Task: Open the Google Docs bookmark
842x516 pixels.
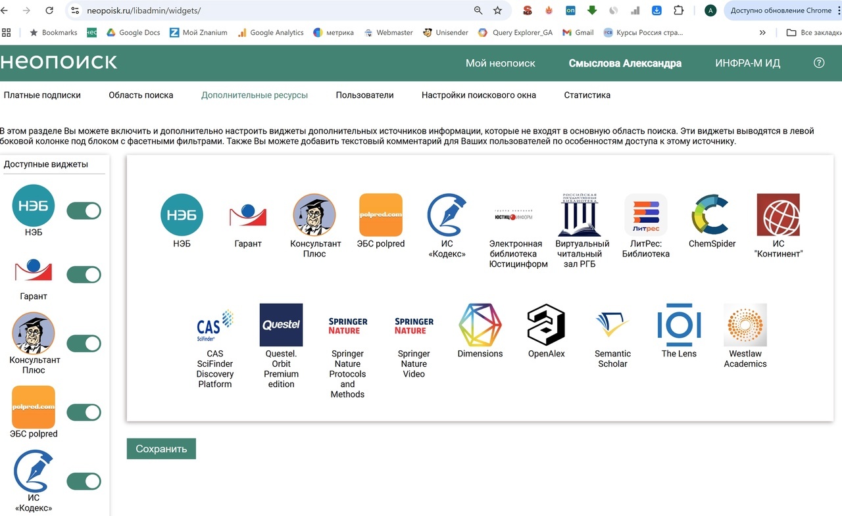Action: 134,32
